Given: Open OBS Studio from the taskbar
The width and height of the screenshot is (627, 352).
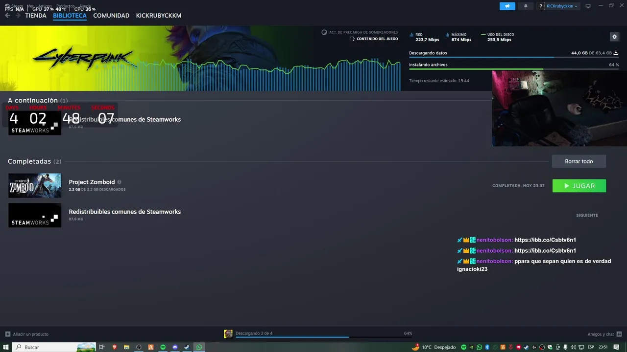Looking at the screenshot, I should pos(139,347).
